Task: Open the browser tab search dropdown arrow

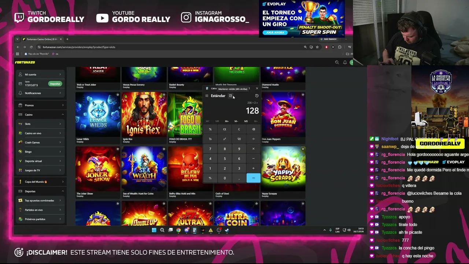Action: (x=18, y=39)
